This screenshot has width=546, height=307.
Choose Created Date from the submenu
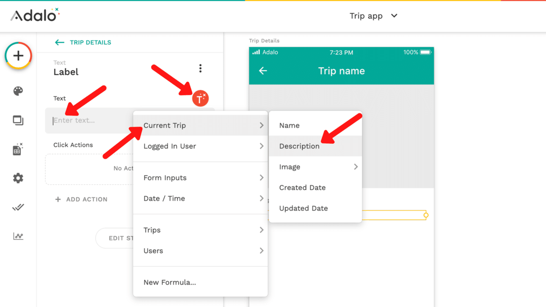pyautogui.click(x=315, y=187)
